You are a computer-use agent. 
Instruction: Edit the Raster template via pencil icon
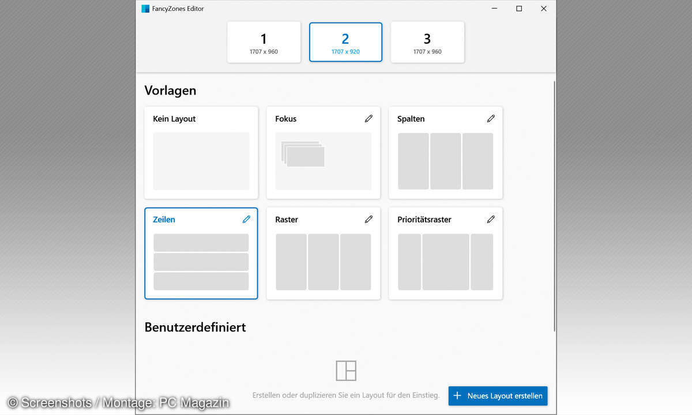coord(368,220)
